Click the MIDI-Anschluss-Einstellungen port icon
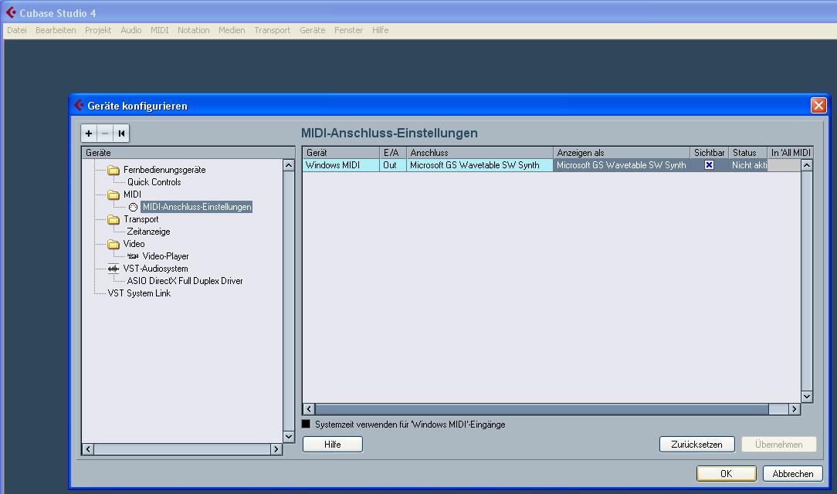Image resolution: width=837 pixels, height=494 pixels. [133, 207]
